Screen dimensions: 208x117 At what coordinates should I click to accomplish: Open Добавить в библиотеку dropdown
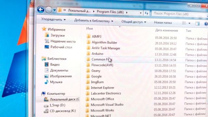[x=94, y=21]
